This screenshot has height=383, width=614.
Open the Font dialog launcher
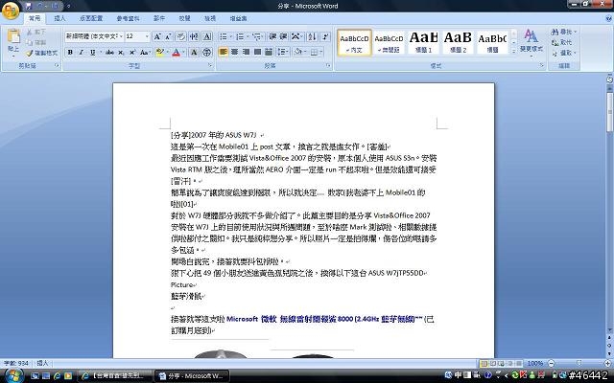pos(210,66)
